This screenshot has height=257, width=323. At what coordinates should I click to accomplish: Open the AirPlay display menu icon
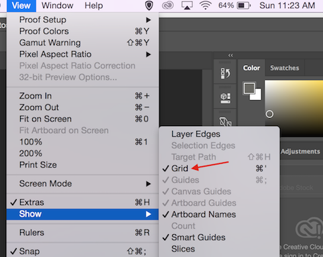tap(187, 5)
